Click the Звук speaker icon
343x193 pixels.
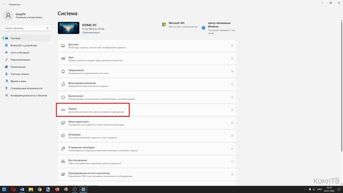(x=63, y=58)
